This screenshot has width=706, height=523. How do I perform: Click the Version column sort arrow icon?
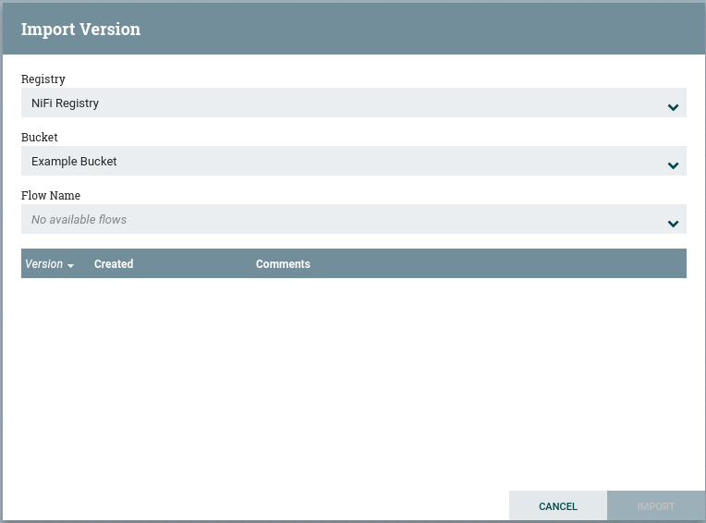tap(71, 265)
